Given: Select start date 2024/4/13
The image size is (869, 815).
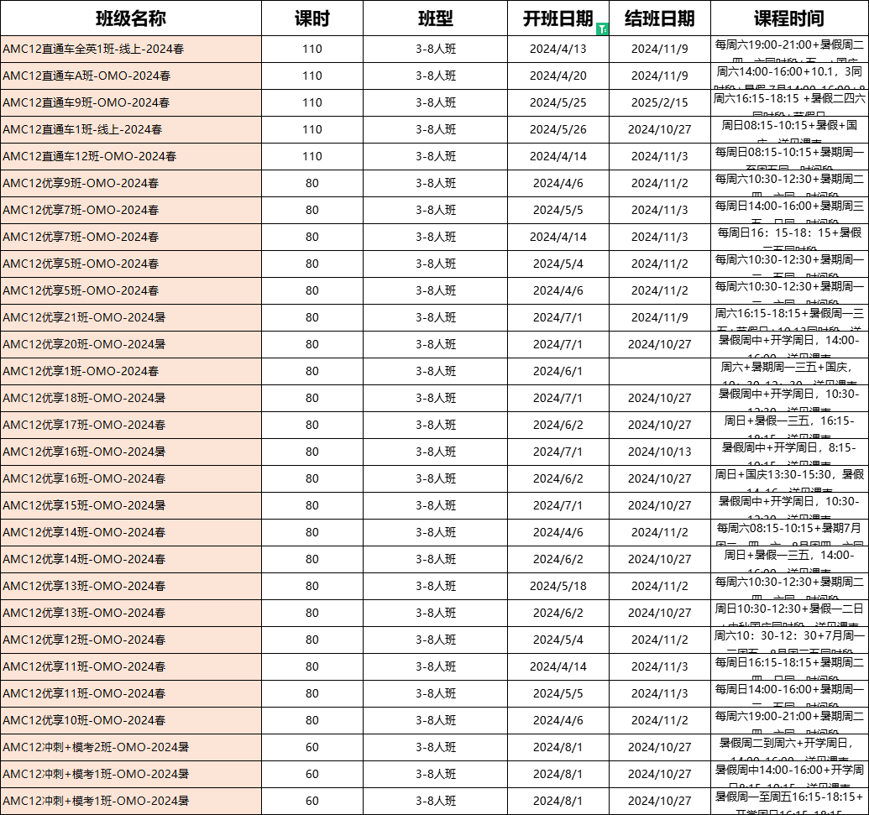Looking at the screenshot, I should pyautogui.click(x=558, y=50).
